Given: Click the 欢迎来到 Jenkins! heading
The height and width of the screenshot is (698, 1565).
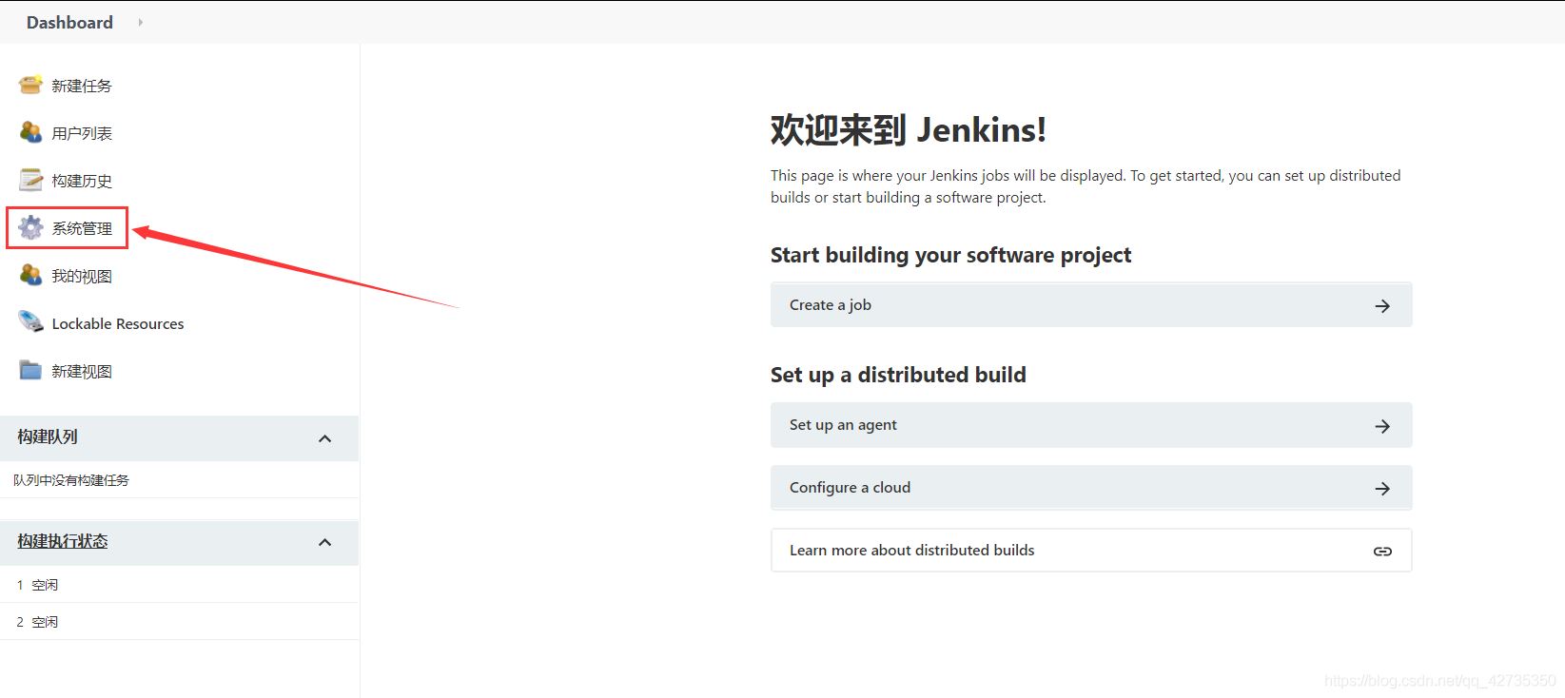Looking at the screenshot, I should click(x=909, y=130).
